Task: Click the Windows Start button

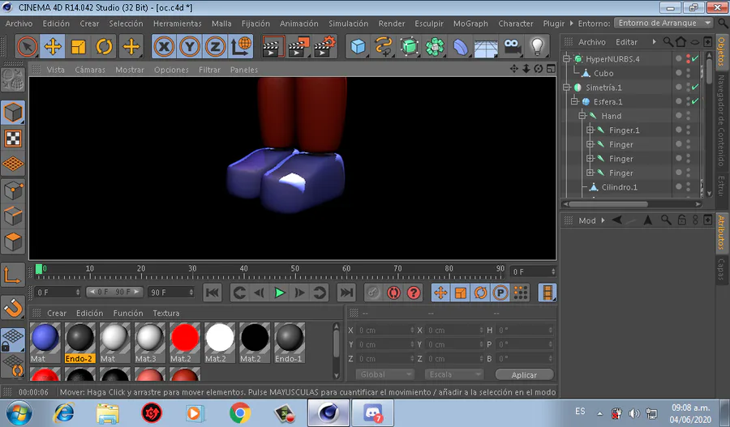Action: 19,412
